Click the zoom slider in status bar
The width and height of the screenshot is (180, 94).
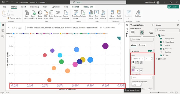point(159,93)
